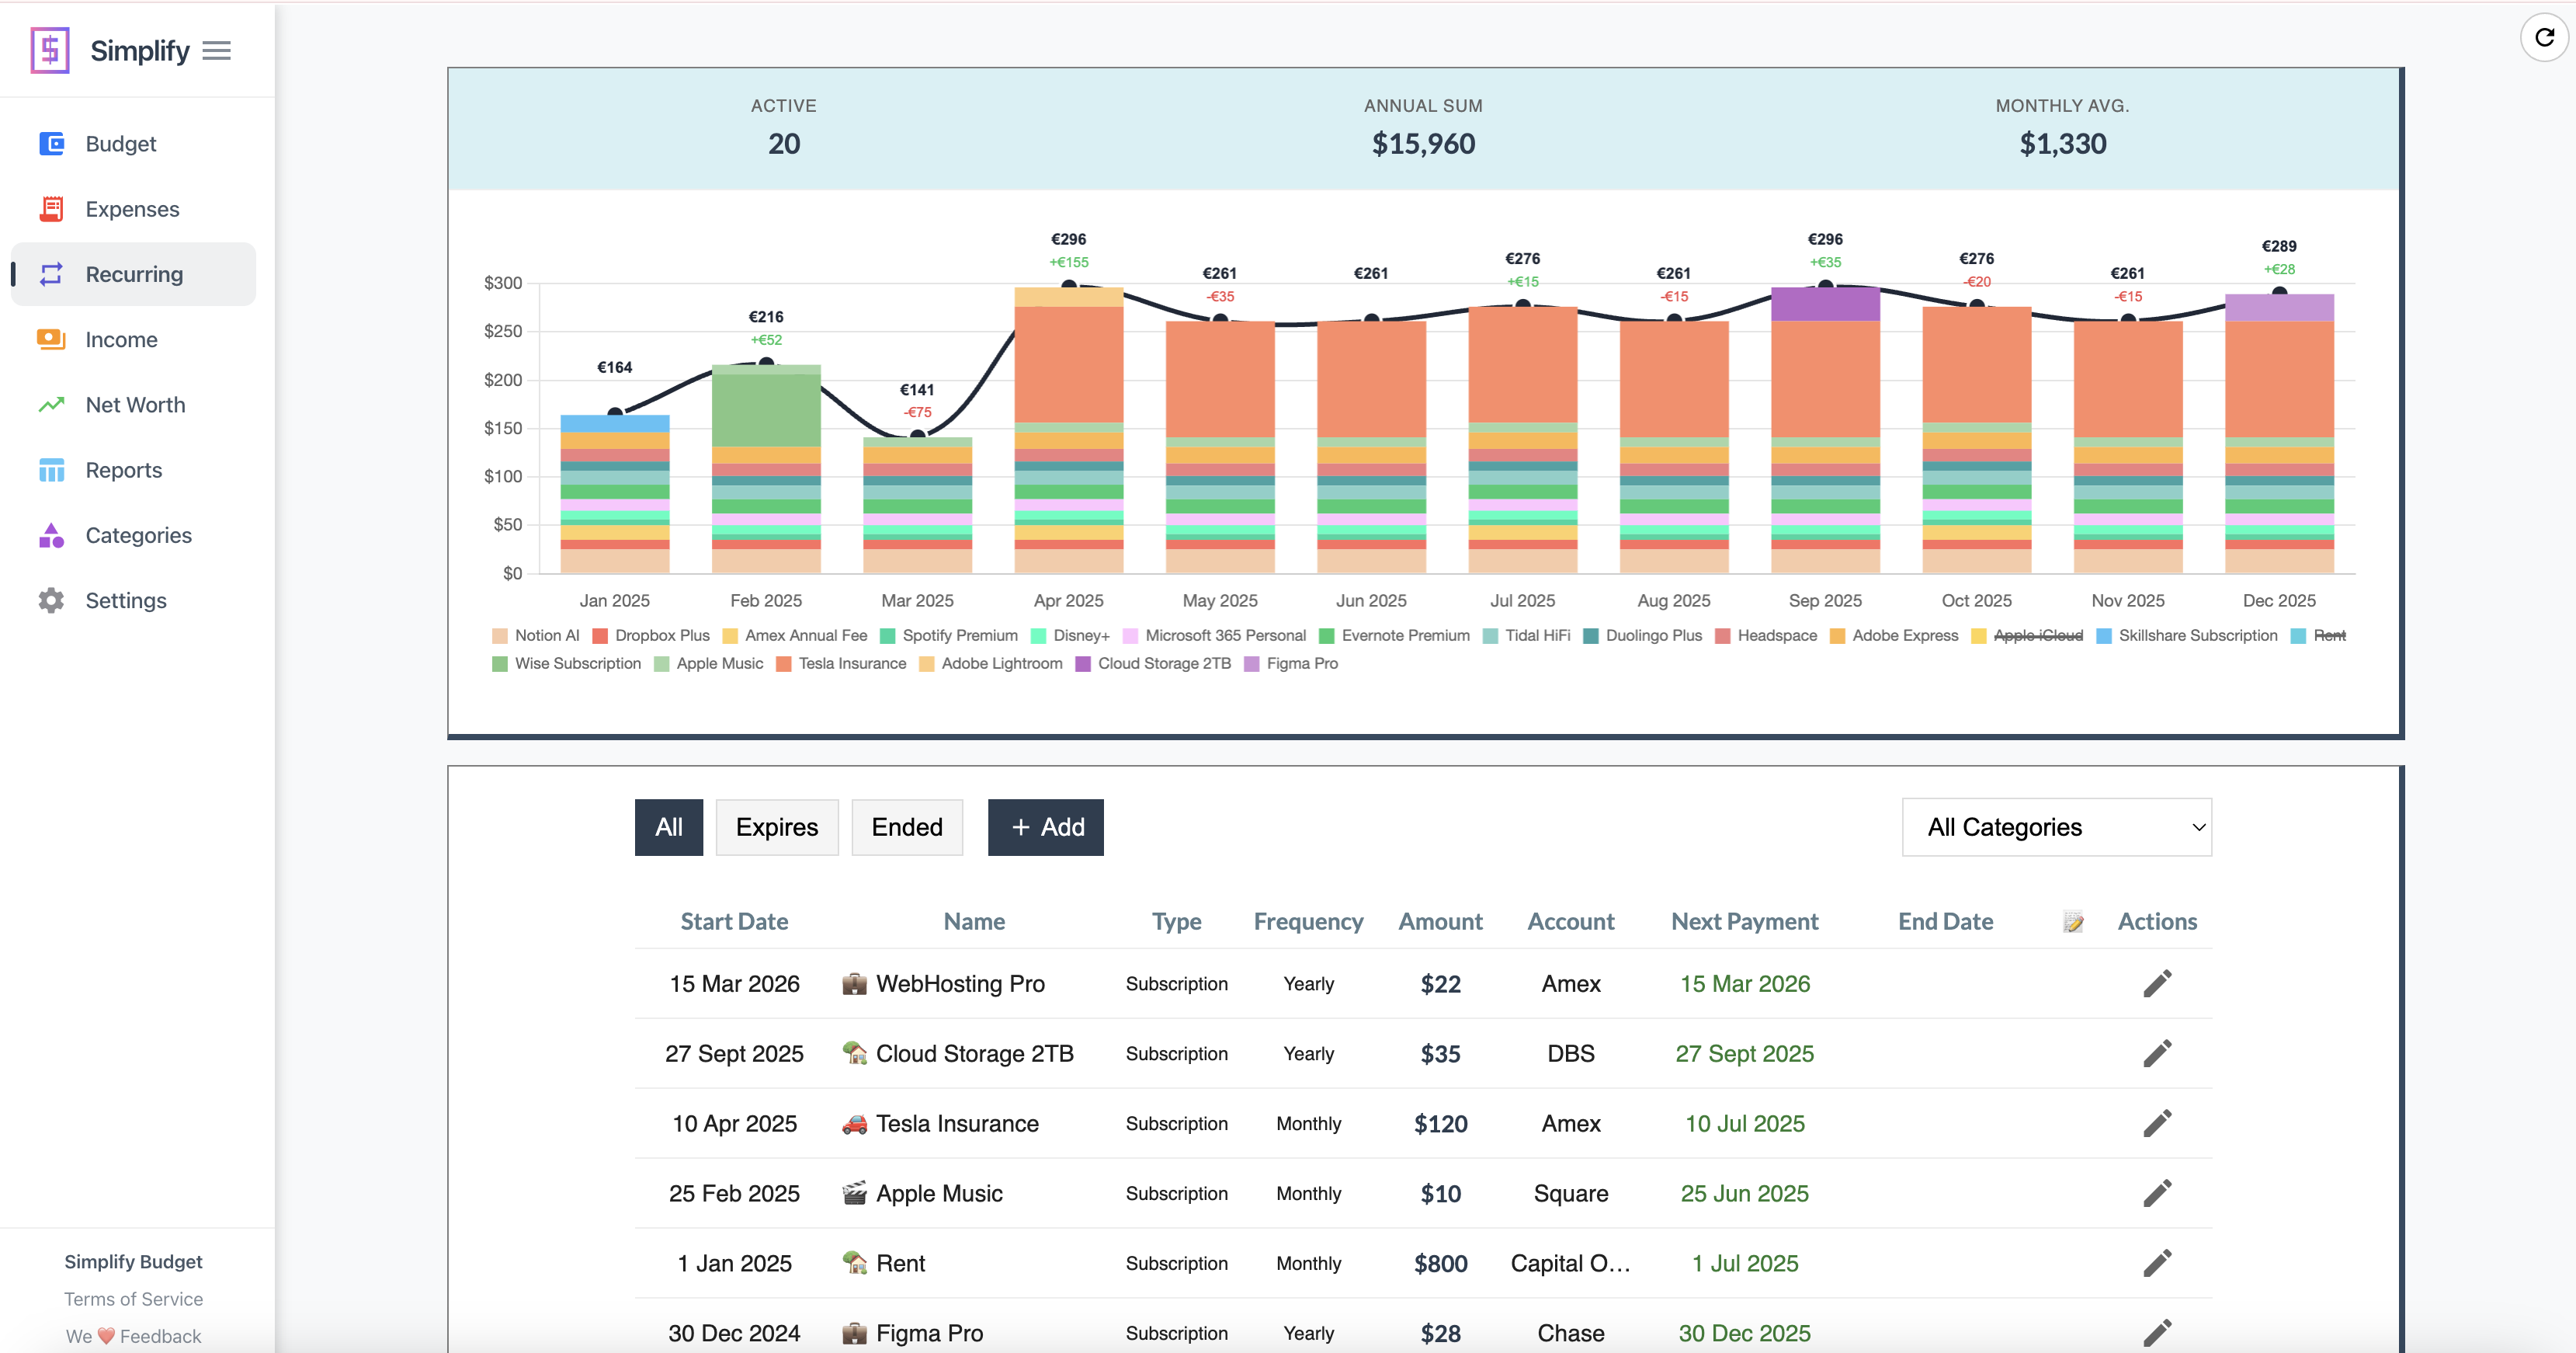2576x1353 pixels.
Task: Filter list by Ended
Action: (x=907, y=828)
